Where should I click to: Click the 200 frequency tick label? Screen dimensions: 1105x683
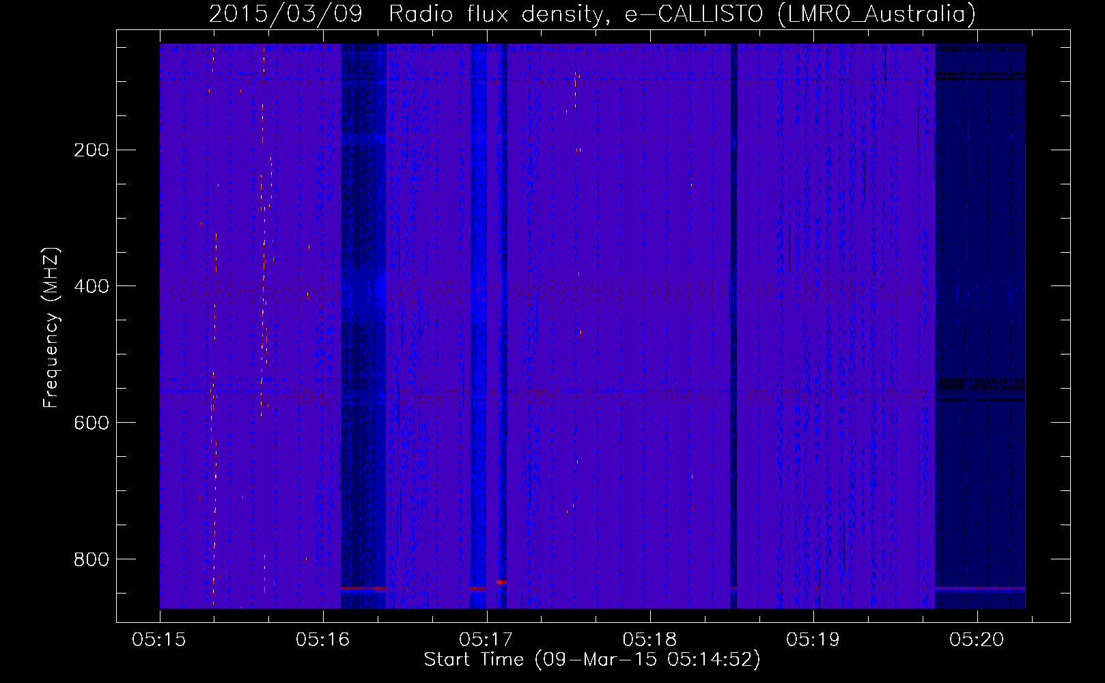[91, 150]
